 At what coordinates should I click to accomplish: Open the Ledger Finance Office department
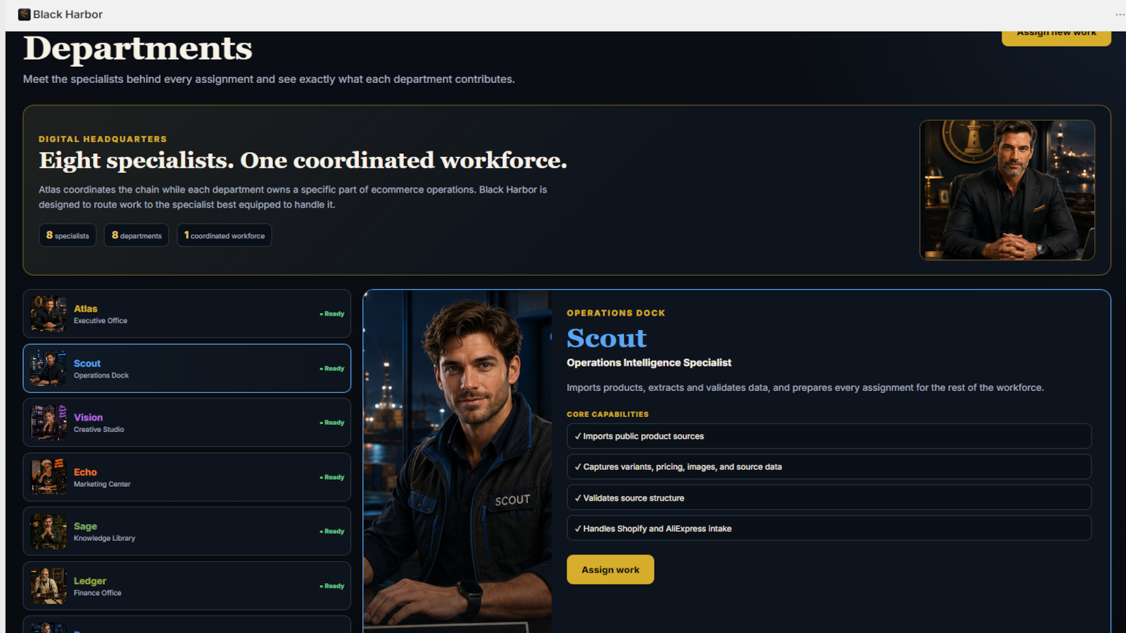(187, 586)
